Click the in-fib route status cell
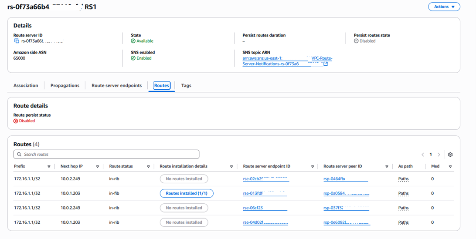This screenshot has height=239, width=476. pos(114,193)
